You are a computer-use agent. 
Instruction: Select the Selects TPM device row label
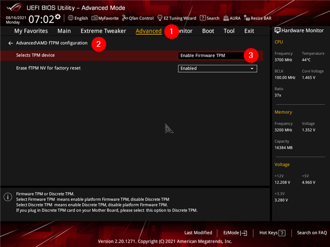[35, 55]
